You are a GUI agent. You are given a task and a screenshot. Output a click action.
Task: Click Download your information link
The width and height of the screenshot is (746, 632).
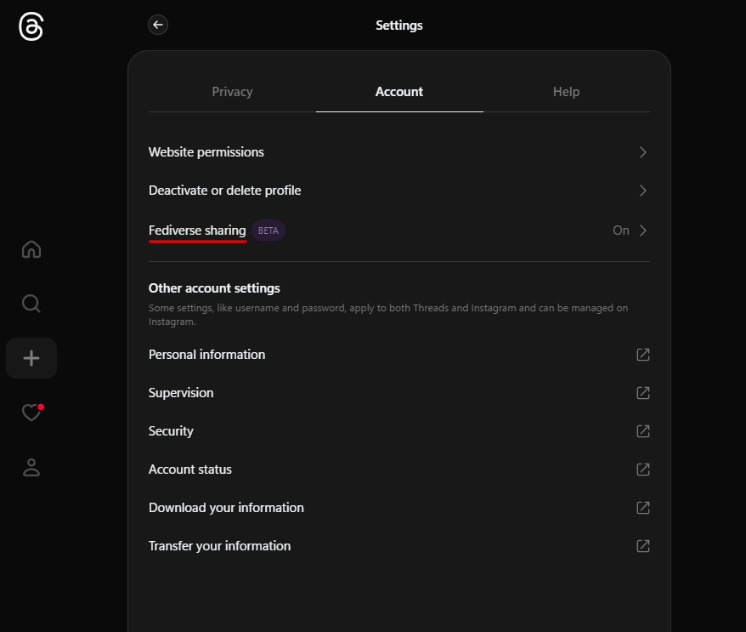(226, 508)
